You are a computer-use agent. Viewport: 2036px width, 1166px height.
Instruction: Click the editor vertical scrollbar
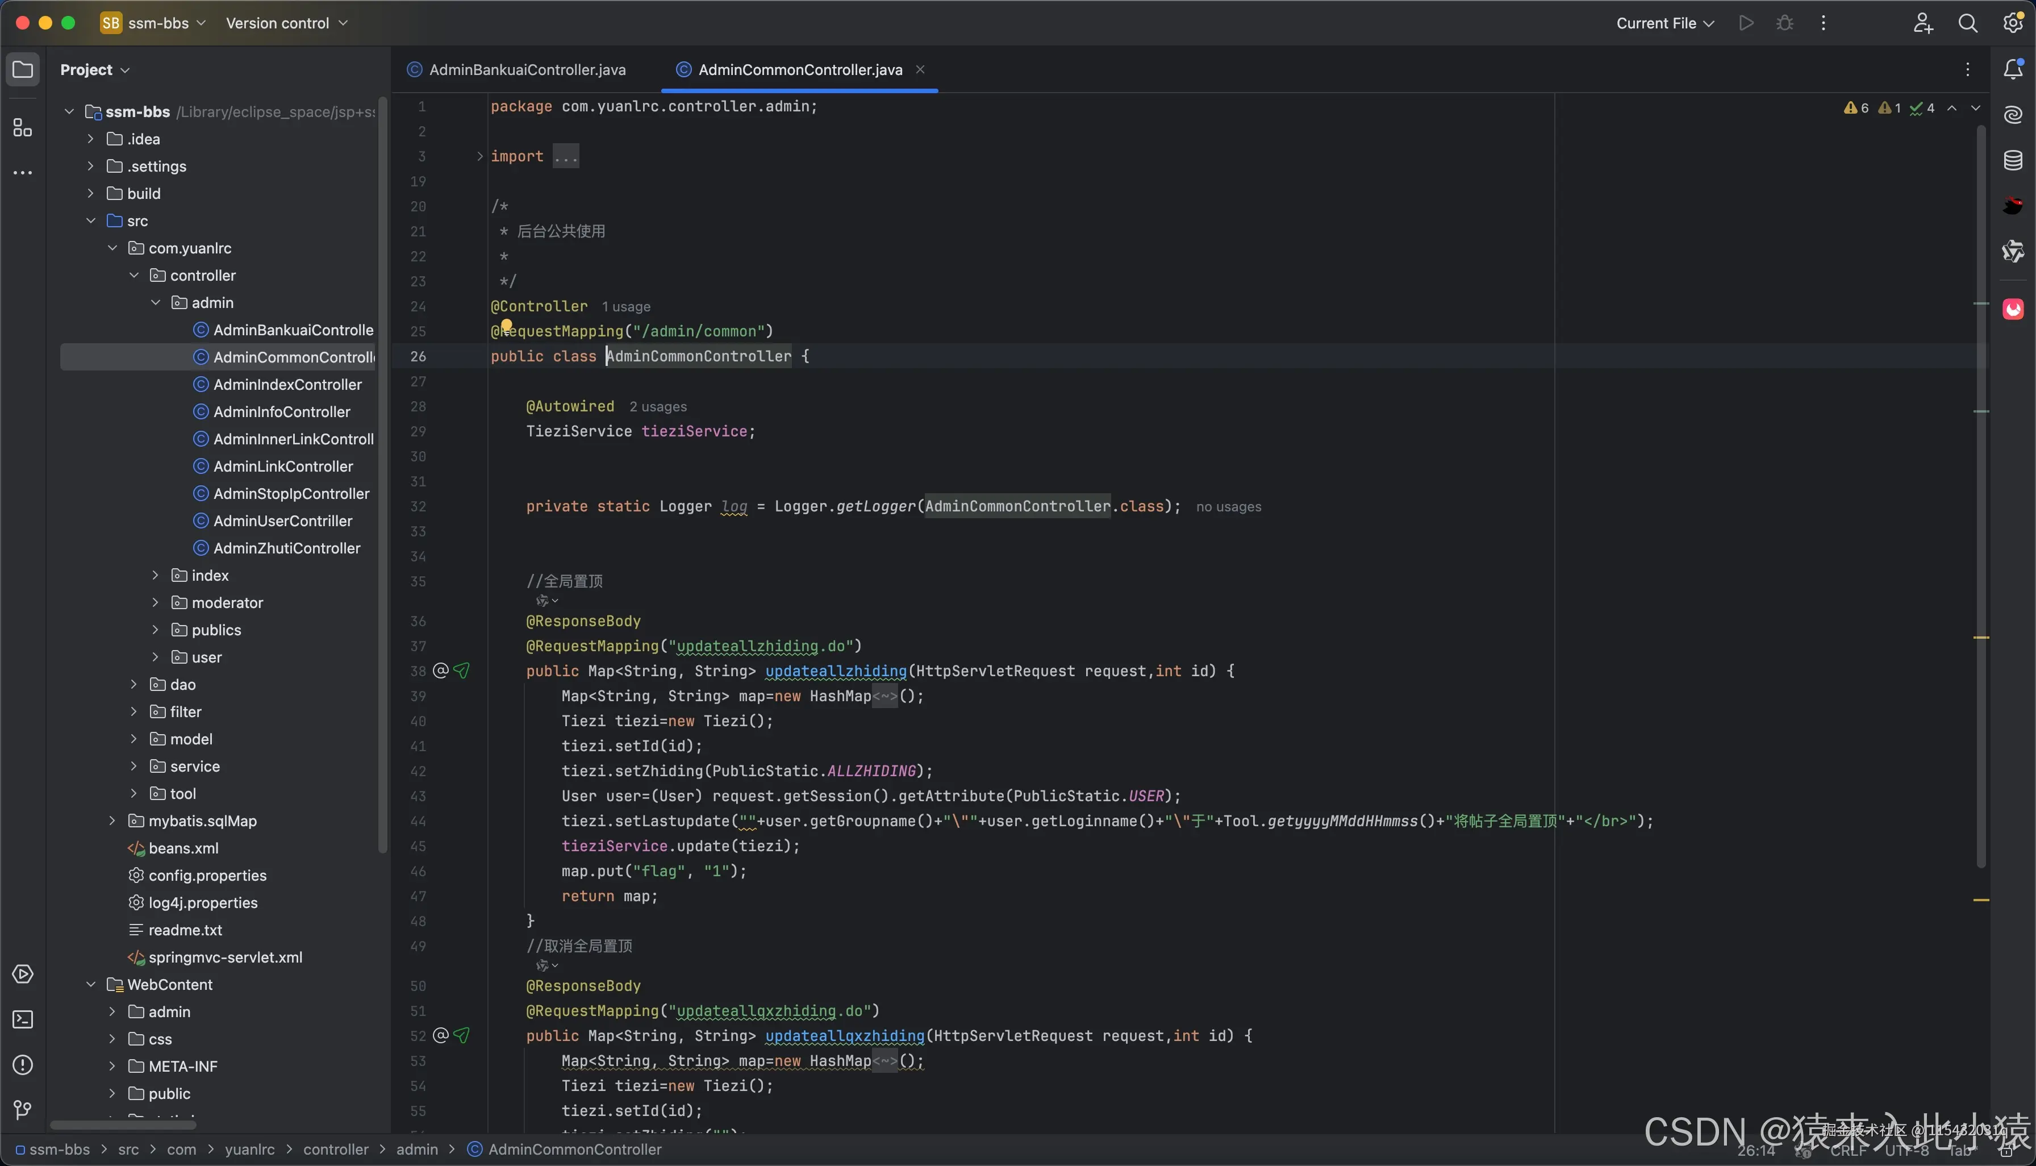pyautogui.click(x=1981, y=497)
